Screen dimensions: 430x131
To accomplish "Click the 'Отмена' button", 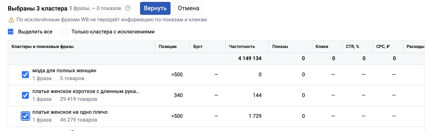I will pyautogui.click(x=188, y=8).
